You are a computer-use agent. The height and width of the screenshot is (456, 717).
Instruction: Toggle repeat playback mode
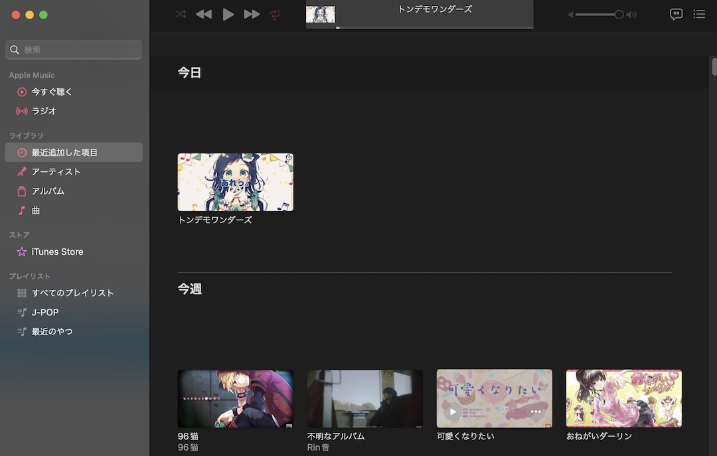click(x=275, y=14)
